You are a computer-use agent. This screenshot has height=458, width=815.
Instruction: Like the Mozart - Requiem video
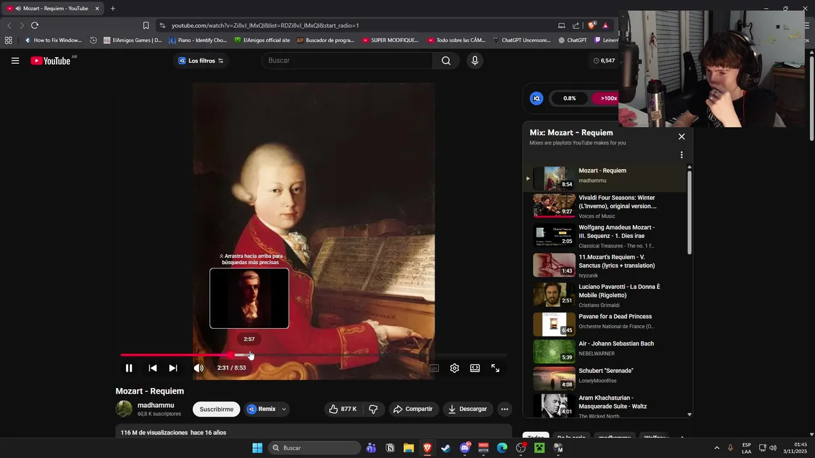pos(343,409)
